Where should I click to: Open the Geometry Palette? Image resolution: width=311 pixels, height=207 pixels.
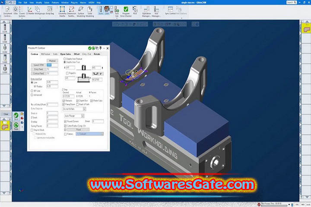(62, 12)
